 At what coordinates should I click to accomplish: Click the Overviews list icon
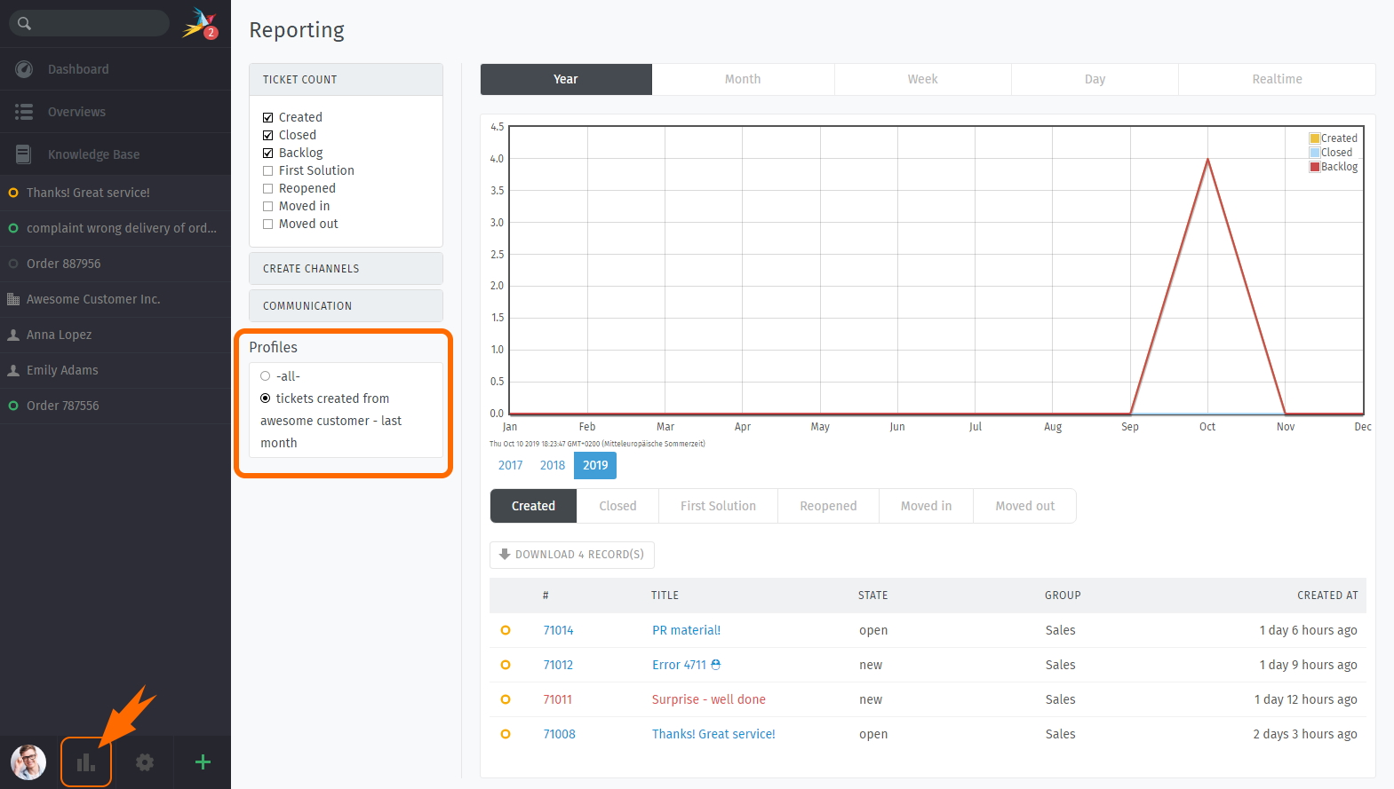(x=24, y=112)
